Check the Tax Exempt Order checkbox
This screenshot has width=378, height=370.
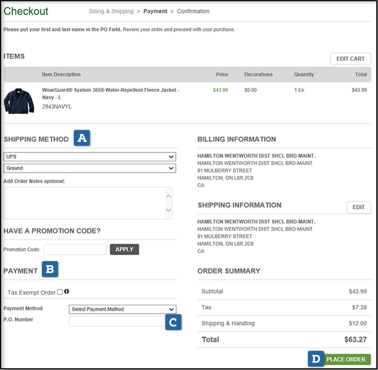tap(60, 292)
